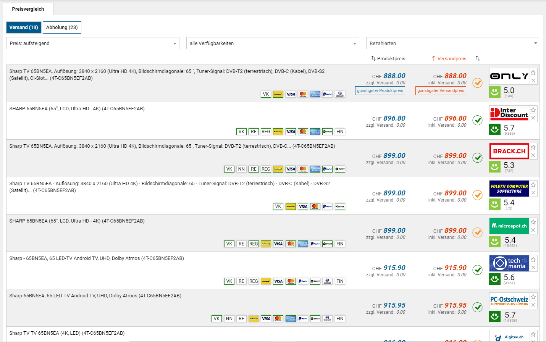Sort offers by Produktpreis column header
Viewport: 546px width, 342px height.
click(388, 58)
